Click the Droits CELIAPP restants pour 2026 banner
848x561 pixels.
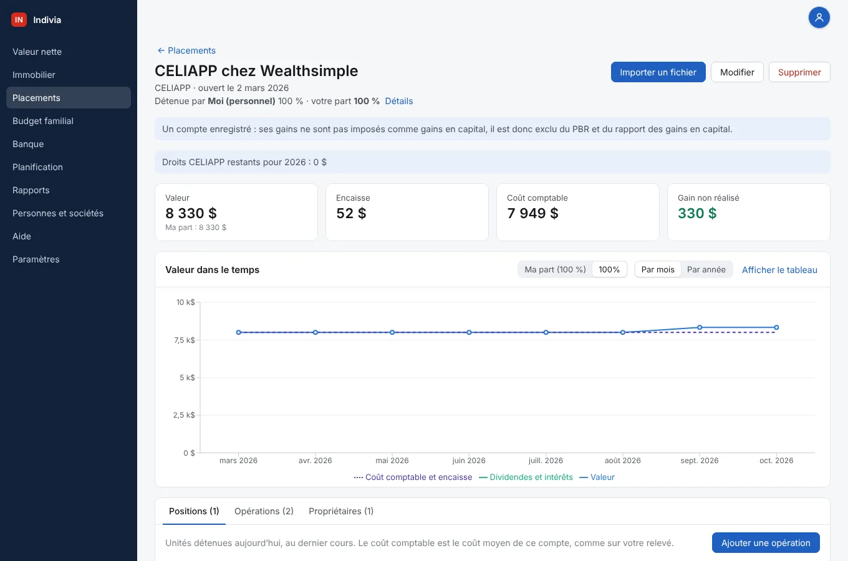pos(493,162)
